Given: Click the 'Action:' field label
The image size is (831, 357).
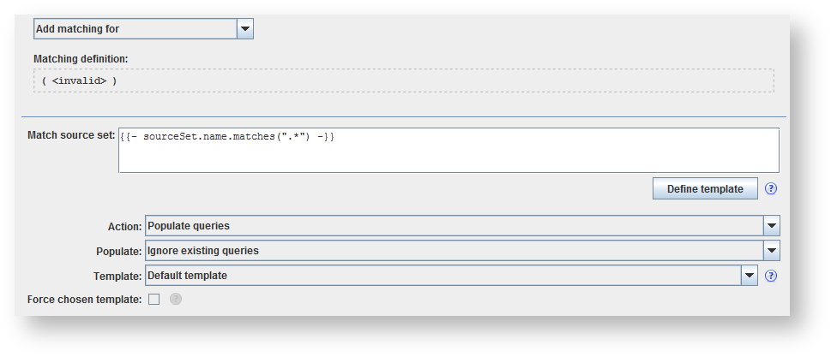Looking at the screenshot, I should (x=124, y=226).
